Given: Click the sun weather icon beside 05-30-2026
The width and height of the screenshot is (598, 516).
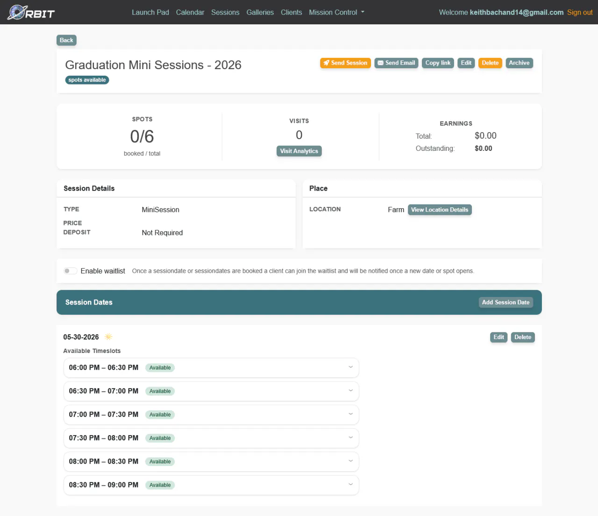Looking at the screenshot, I should tap(108, 337).
